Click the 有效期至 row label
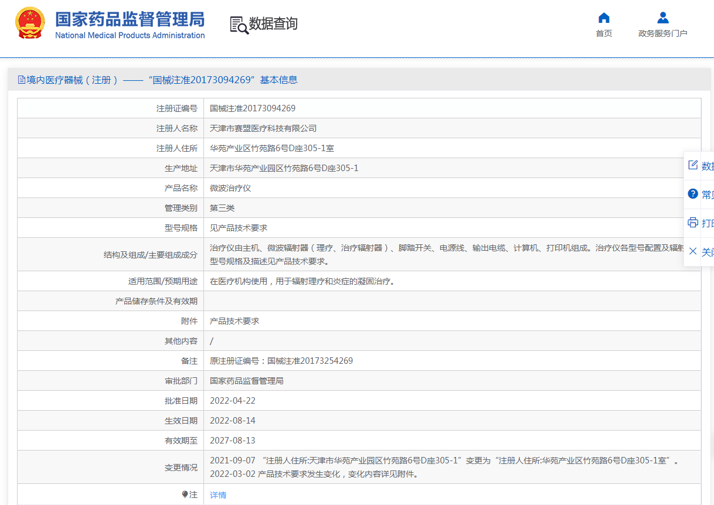 181,441
